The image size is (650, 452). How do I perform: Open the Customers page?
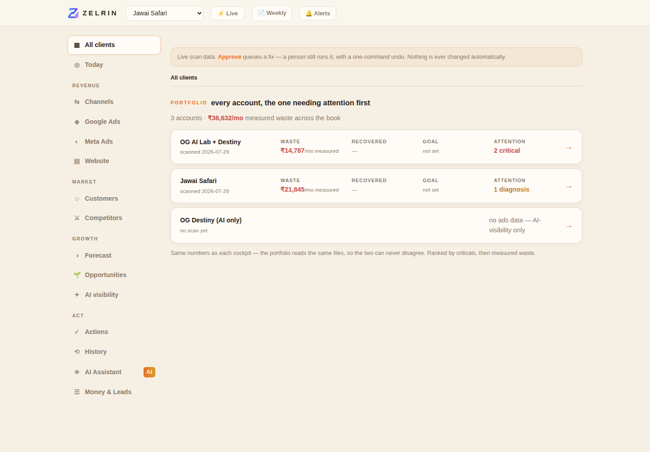[114, 198]
